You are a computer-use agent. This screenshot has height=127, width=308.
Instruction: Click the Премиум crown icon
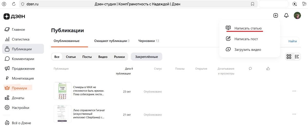(7, 88)
